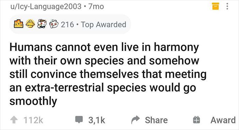
Task: Open the Top Awarded label
Action: (104, 25)
